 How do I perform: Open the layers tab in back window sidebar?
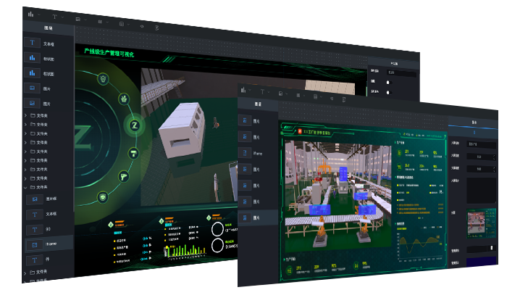coord(48,27)
